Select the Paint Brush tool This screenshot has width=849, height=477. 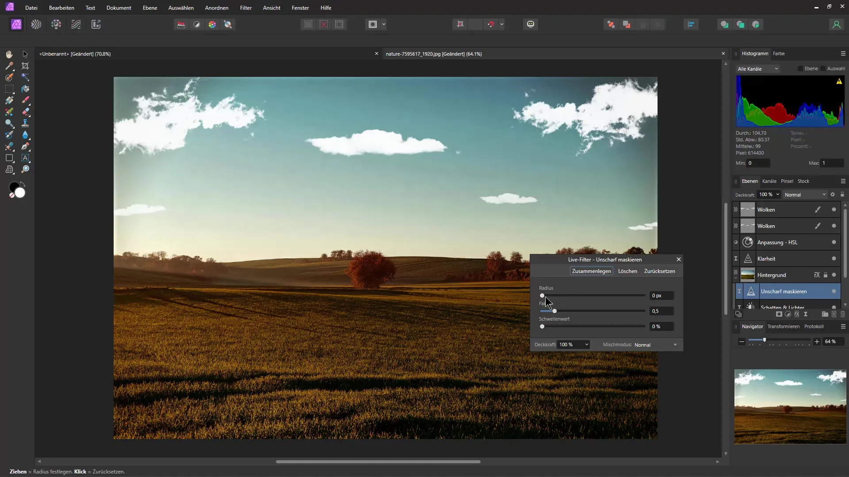[x=25, y=100]
